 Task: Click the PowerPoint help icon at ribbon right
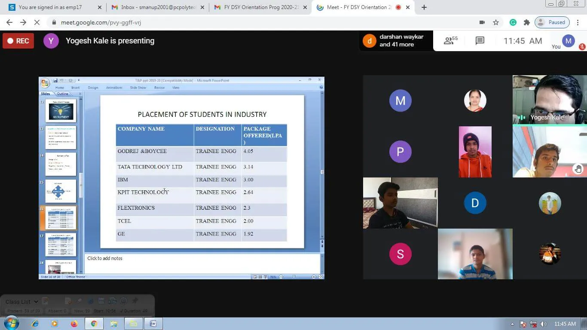click(x=321, y=88)
